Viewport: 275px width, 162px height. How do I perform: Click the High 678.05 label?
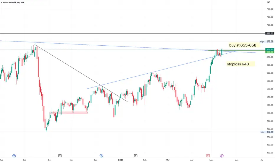click(267, 42)
